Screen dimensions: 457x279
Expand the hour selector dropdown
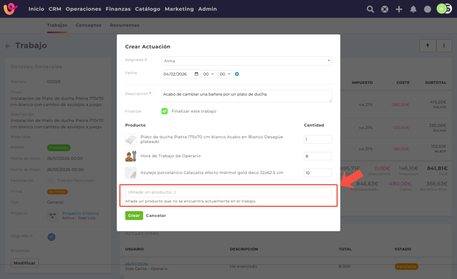pos(209,74)
